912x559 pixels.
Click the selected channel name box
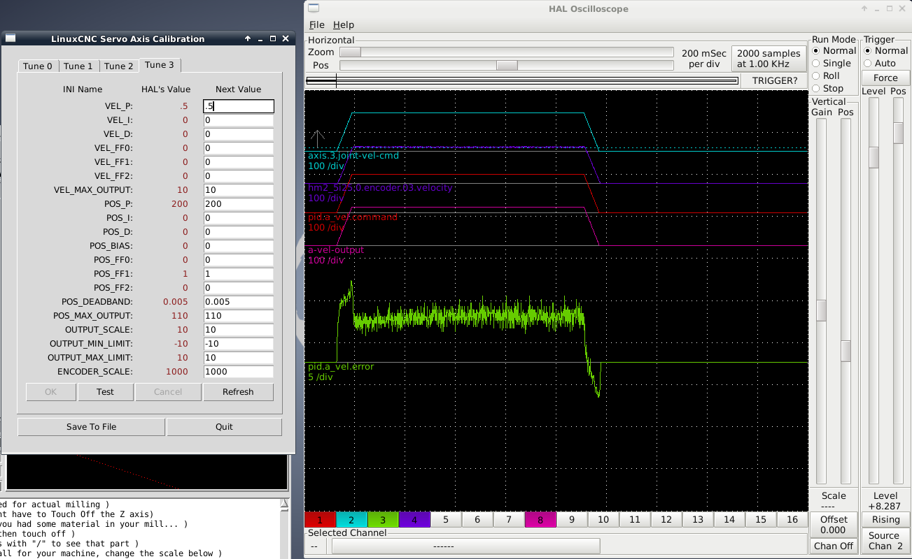coord(465,546)
